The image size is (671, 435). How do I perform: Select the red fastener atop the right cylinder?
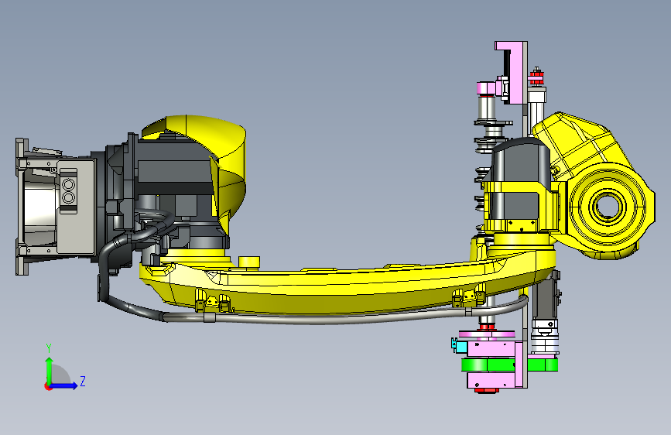pos(536,77)
